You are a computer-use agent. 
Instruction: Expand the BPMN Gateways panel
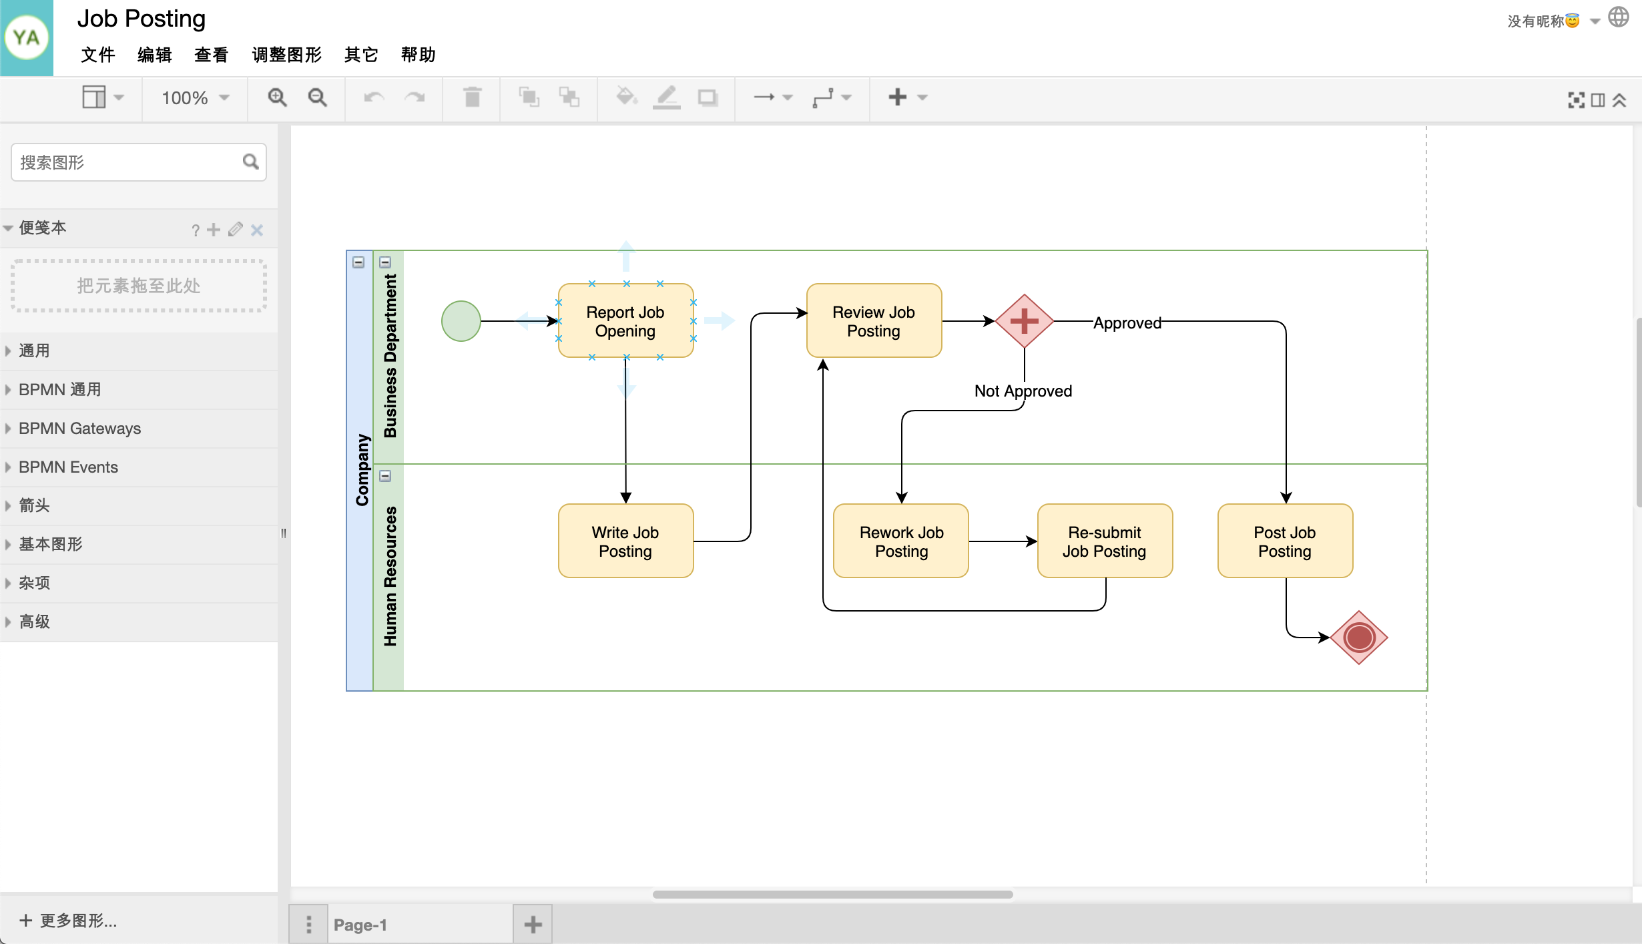coord(79,429)
